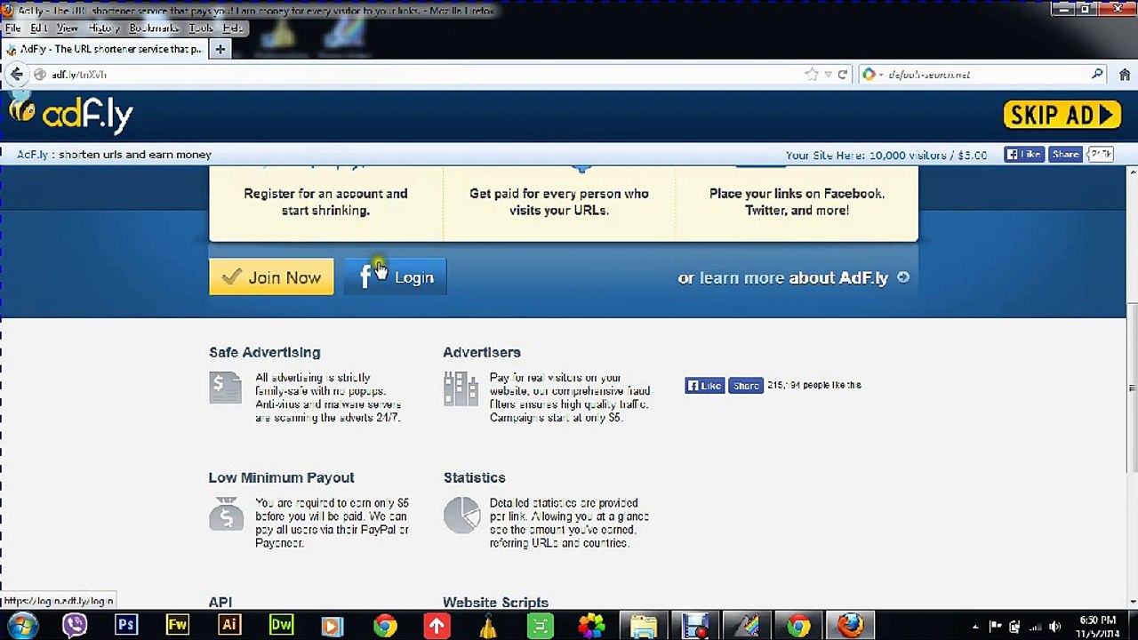
Task: Click the Your Site Here 10,000 visitors link
Action: (x=886, y=155)
